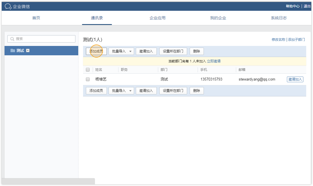Open the 系统日志 tab
The width and height of the screenshot is (313, 186).
pyautogui.click(x=278, y=18)
